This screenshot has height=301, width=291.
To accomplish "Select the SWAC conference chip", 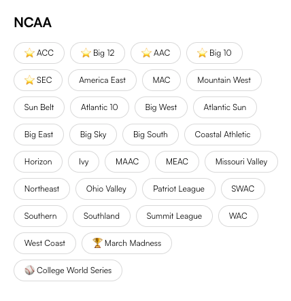I will click(x=243, y=189).
